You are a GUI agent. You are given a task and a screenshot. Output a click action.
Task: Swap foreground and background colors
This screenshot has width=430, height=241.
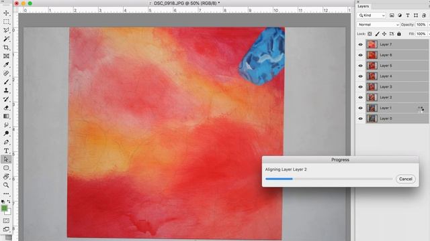point(9,202)
